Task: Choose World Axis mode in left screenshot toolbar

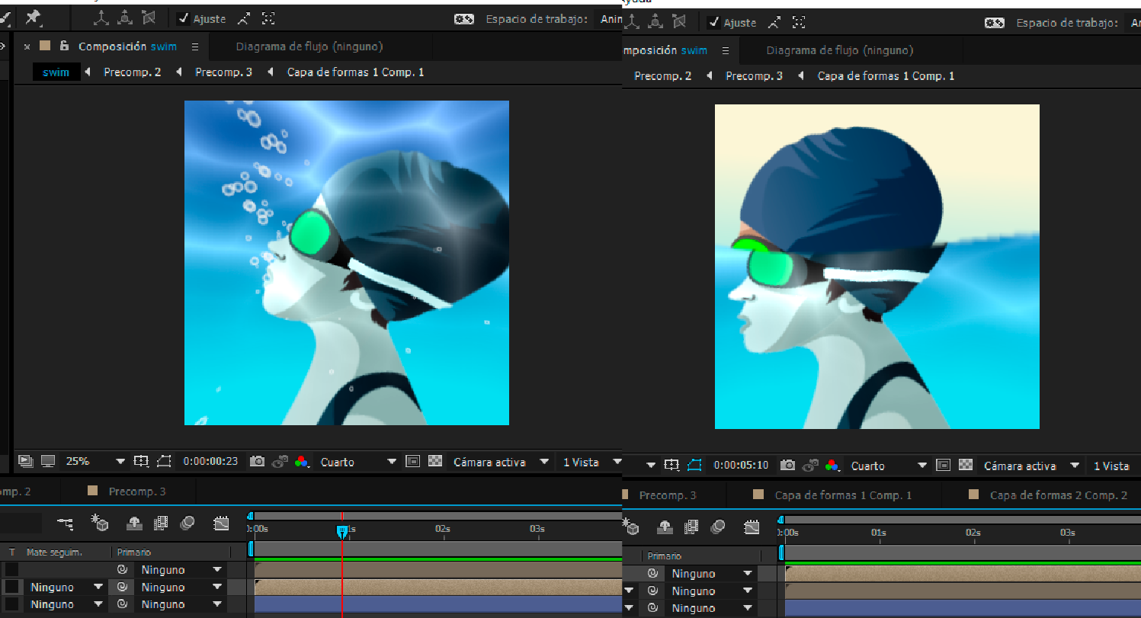Action: click(x=125, y=18)
